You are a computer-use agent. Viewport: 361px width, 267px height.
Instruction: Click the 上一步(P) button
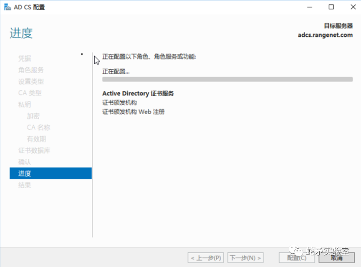pyautogui.click(x=206, y=258)
